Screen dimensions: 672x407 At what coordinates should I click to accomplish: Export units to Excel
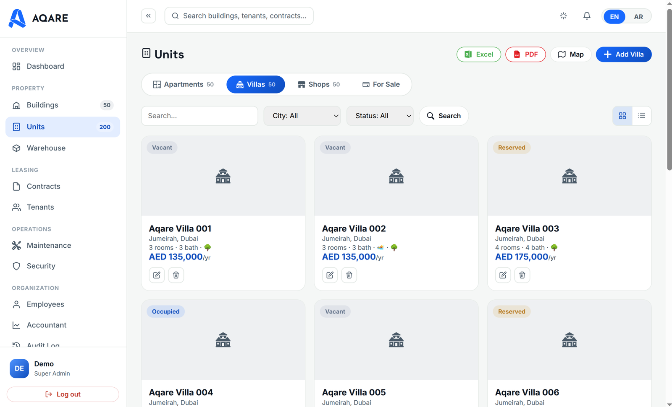pos(479,54)
